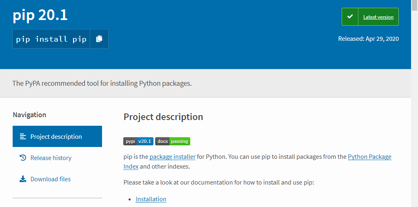Click the 'pip 20.1' package title

point(40,16)
